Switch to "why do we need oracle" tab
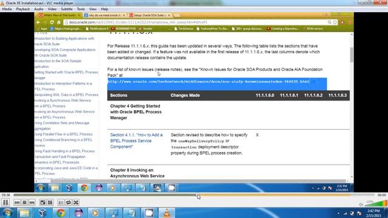Viewport: 388px width, 218px height. pos(104,15)
